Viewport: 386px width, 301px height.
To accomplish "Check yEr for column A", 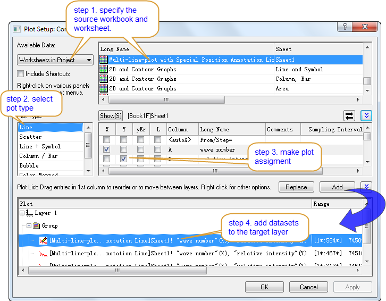I will click(x=140, y=149).
